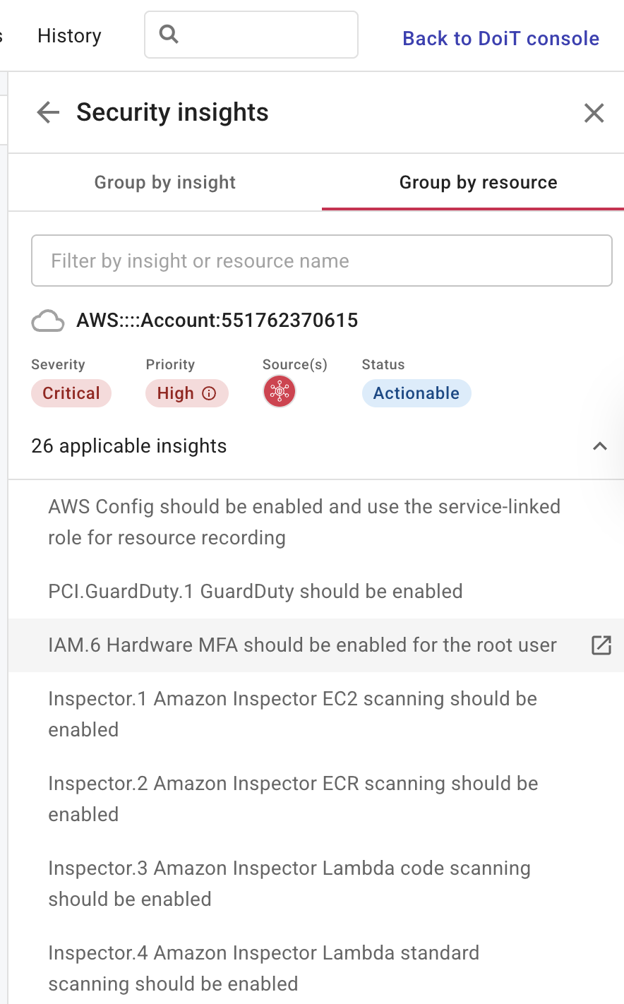624x1004 pixels.
Task: Select the AWS Config service-linked role insight
Action: click(304, 522)
